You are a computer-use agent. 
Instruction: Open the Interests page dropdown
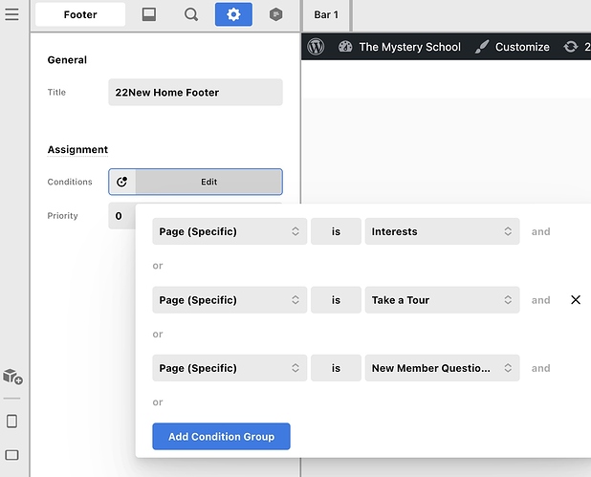pos(442,231)
